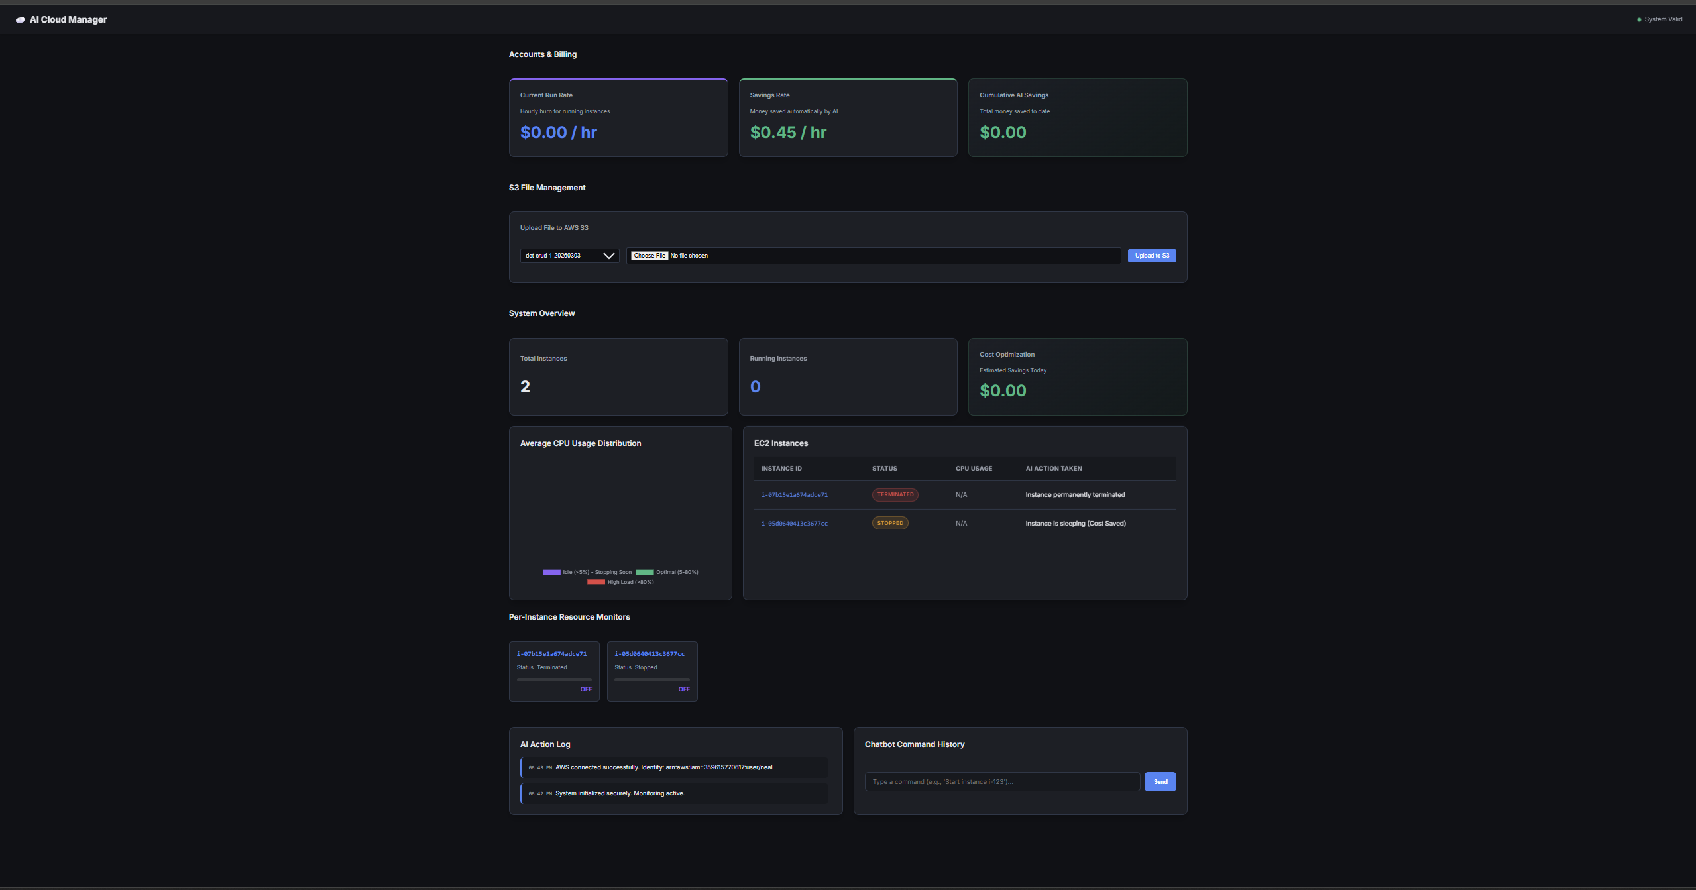Click the cloud logo icon in header
This screenshot has width=1696, height=890.
click(x=21, y=20)
